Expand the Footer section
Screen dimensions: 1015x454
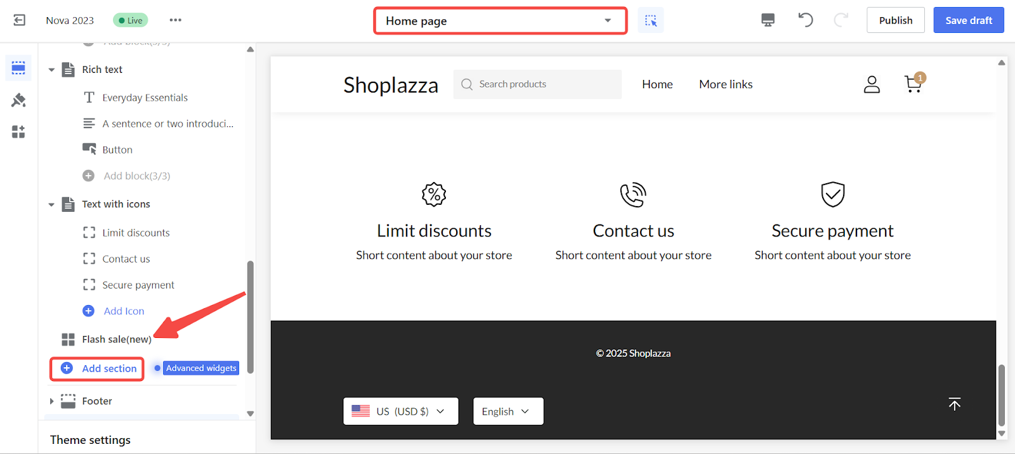(x=51, y=401)
